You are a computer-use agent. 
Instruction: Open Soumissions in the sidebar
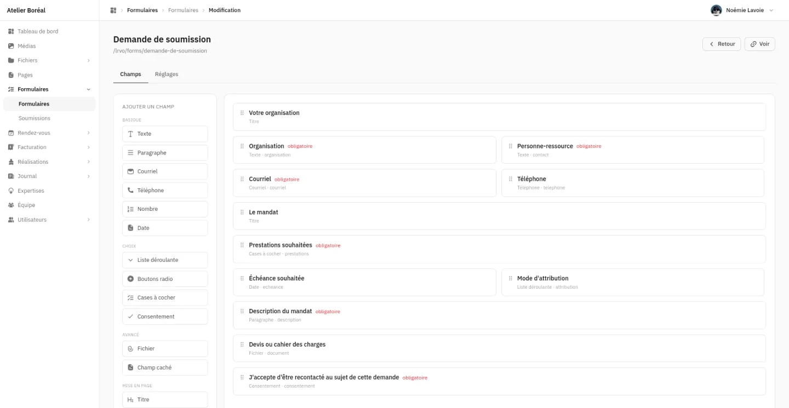(35, 118)
